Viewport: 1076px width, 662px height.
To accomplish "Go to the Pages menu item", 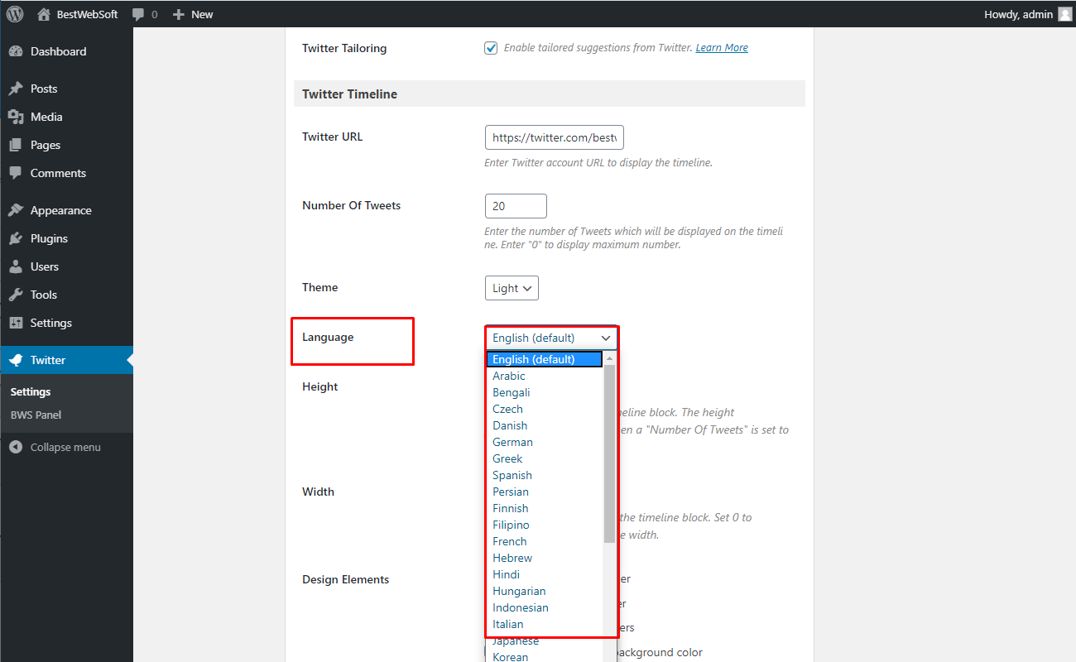I will (66, 145).
